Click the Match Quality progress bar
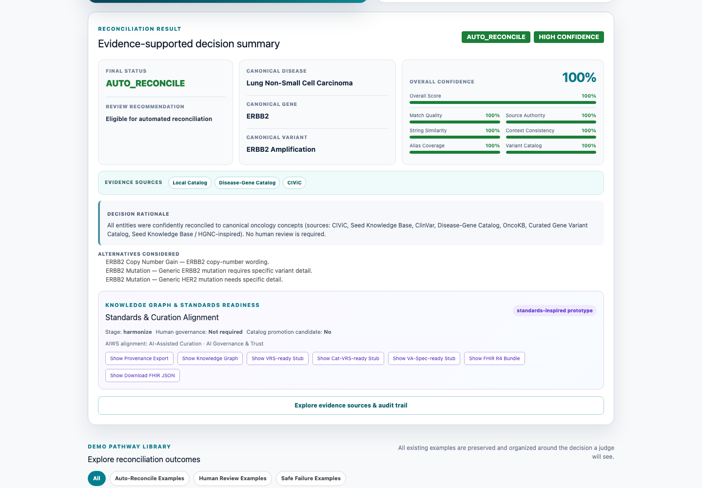This screenshot has width=702, height=488. click(x=455, y=122)
